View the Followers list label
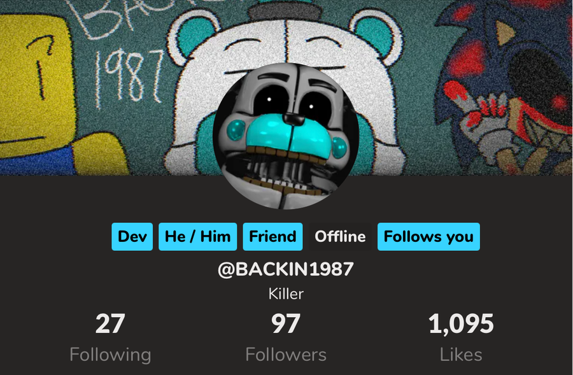Viewport: 573px width, 375px height. tap(286, 355)
